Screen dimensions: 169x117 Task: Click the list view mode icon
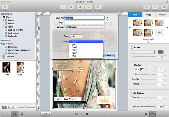pos(13,107)
